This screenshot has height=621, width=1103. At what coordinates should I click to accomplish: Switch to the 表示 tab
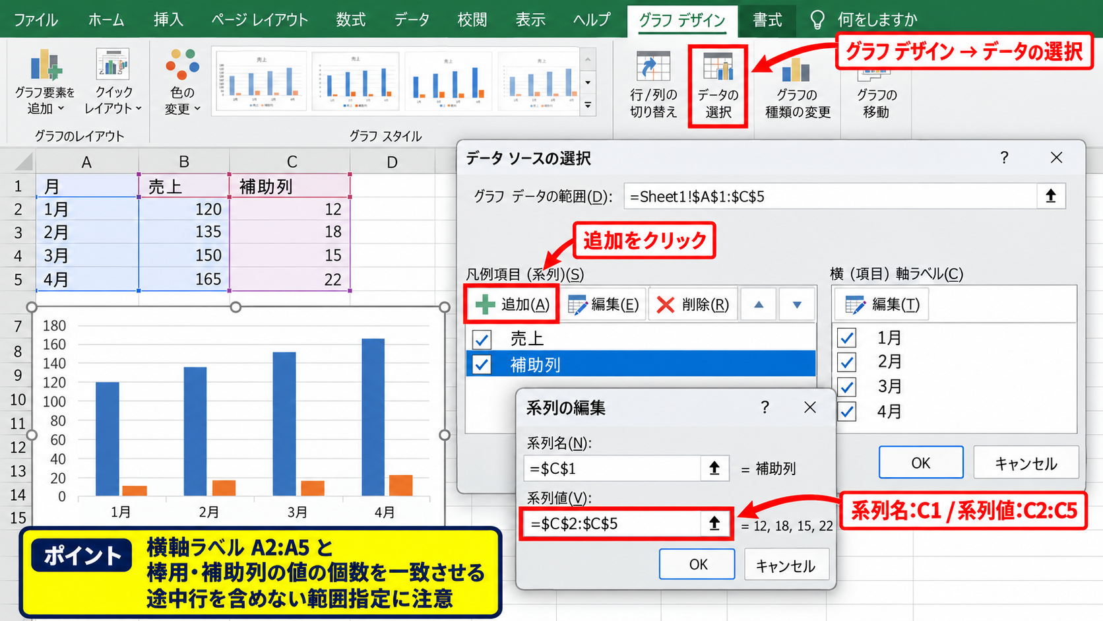pos(530,20)
